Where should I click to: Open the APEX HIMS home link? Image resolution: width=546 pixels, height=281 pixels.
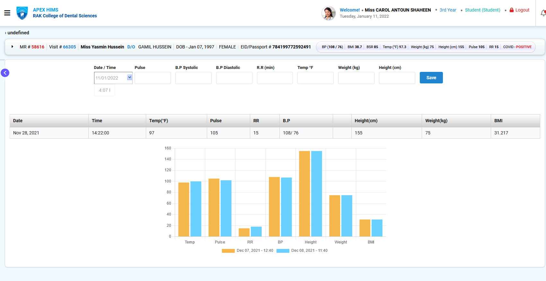point(46,10)
